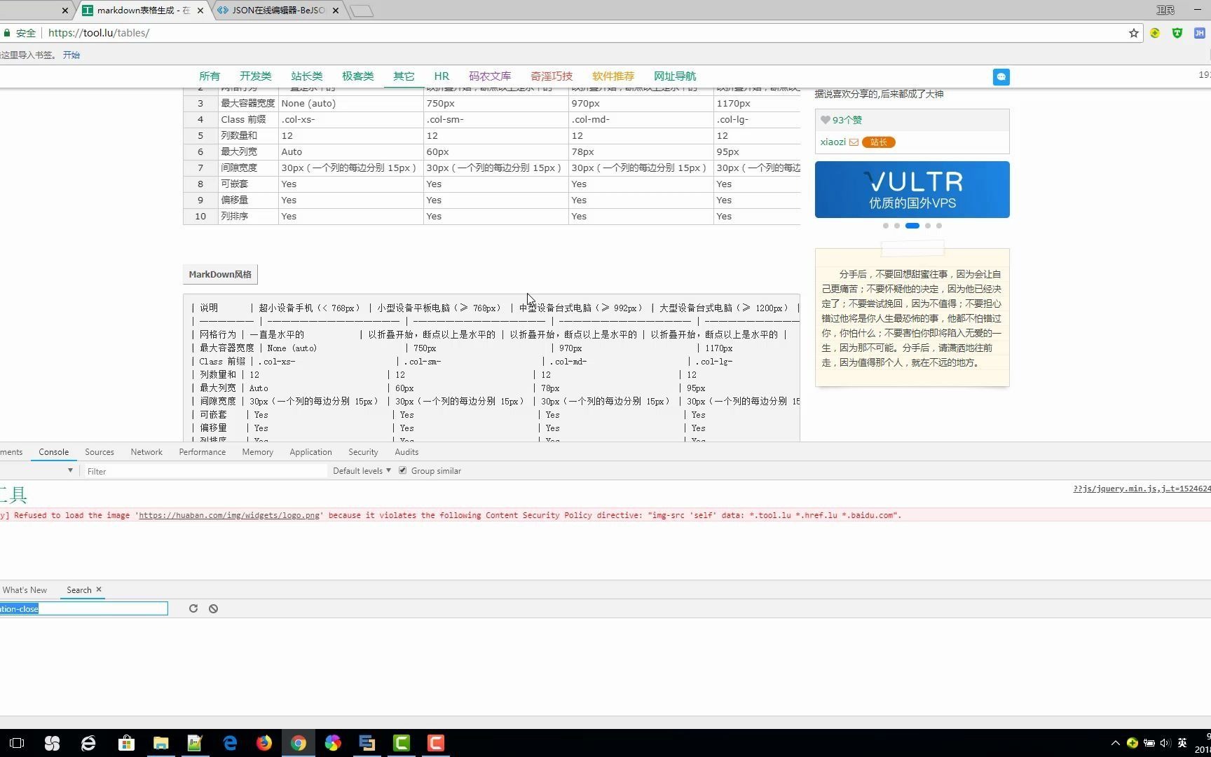Switch to the DevTools Application tab
Screen dimensions: 1211x757
pyautogui.click(x=311, y=452)
